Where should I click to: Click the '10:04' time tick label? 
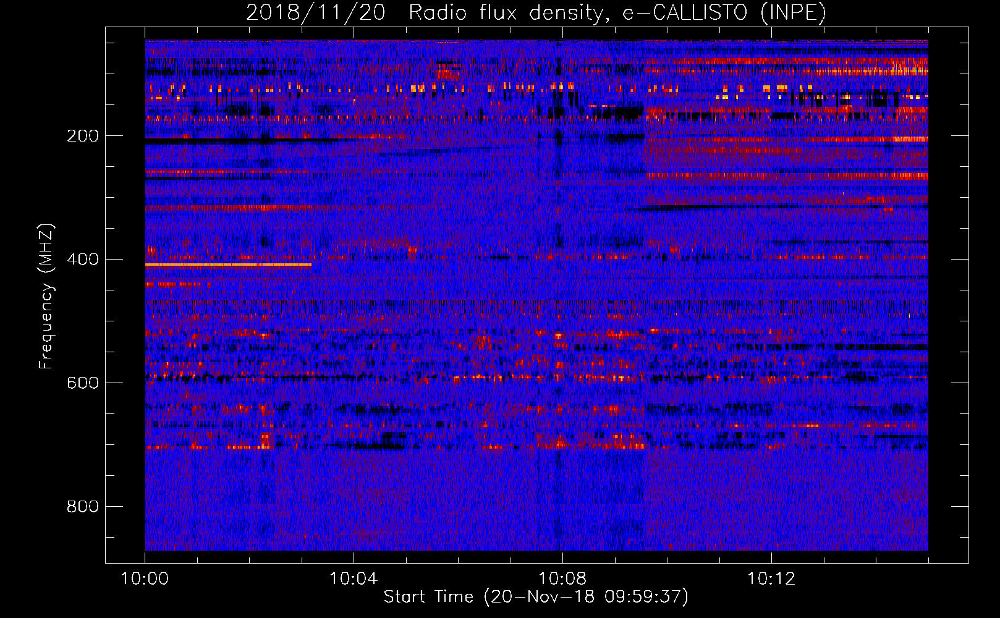(x=354, y=579)
